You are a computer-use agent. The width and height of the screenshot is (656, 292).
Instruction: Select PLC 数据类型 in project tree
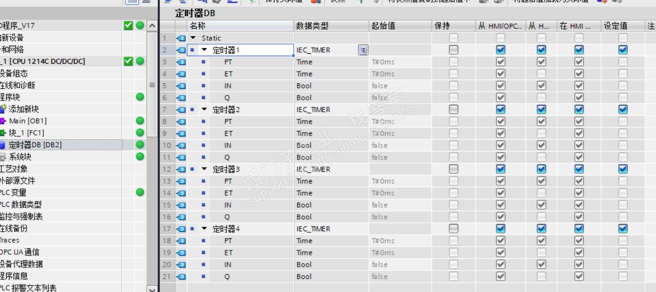point(21,204)
